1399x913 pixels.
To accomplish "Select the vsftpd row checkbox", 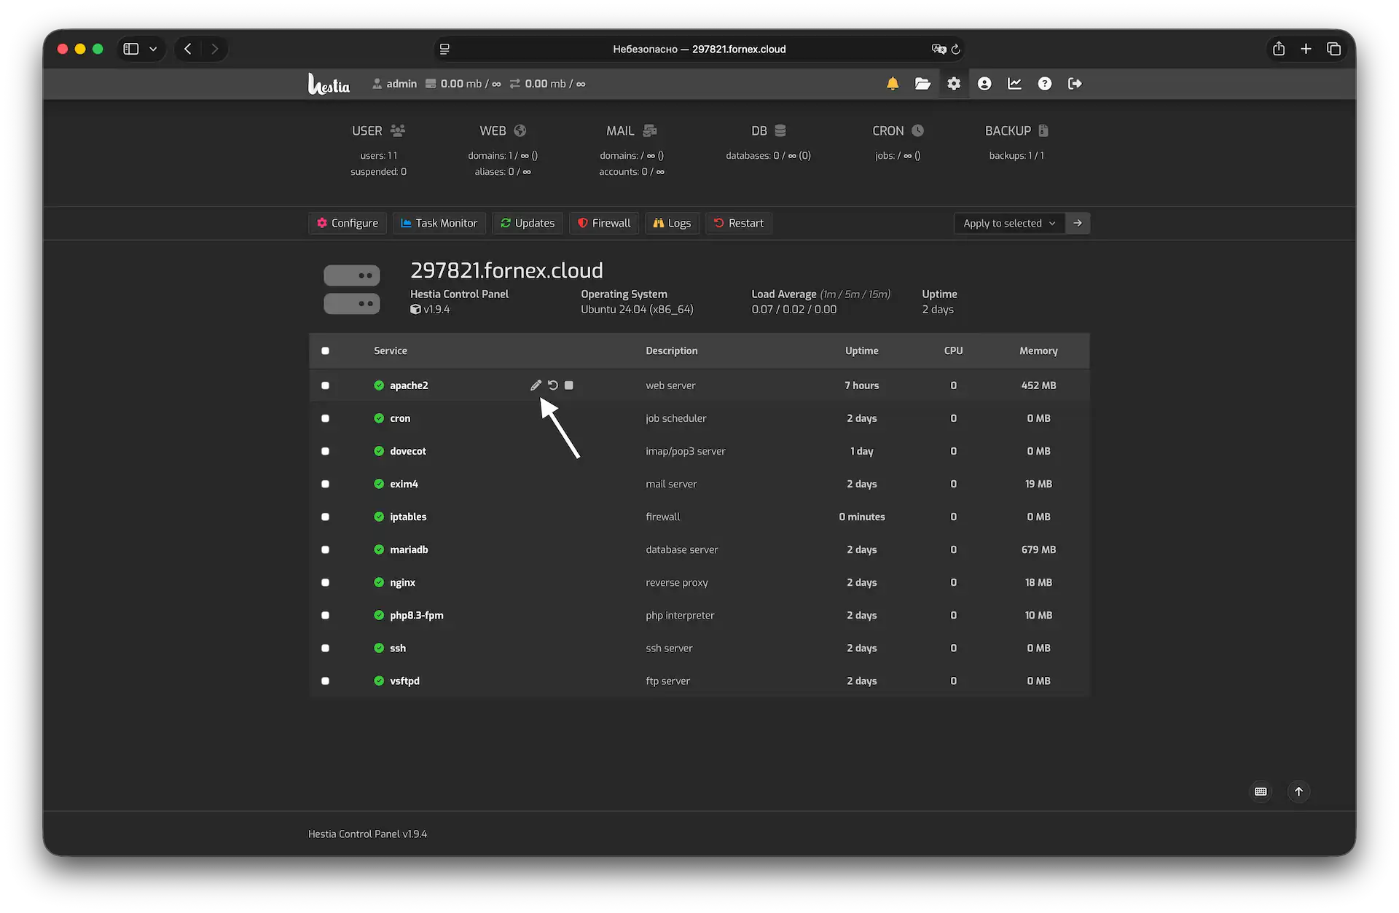I will 325,681.
